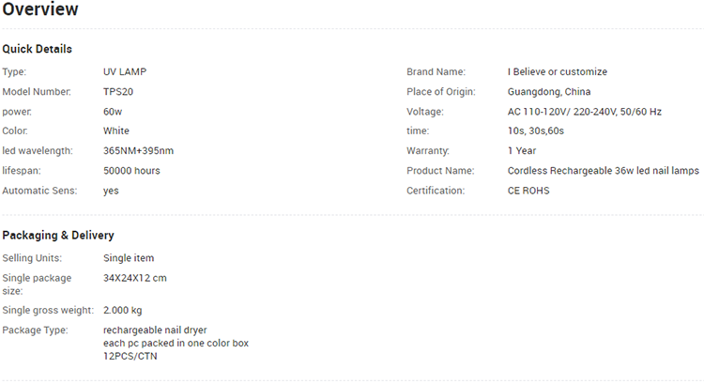Click the Guangdong, China origin text
This screenshot has height=384, width=704.
[x=549, y=92]
